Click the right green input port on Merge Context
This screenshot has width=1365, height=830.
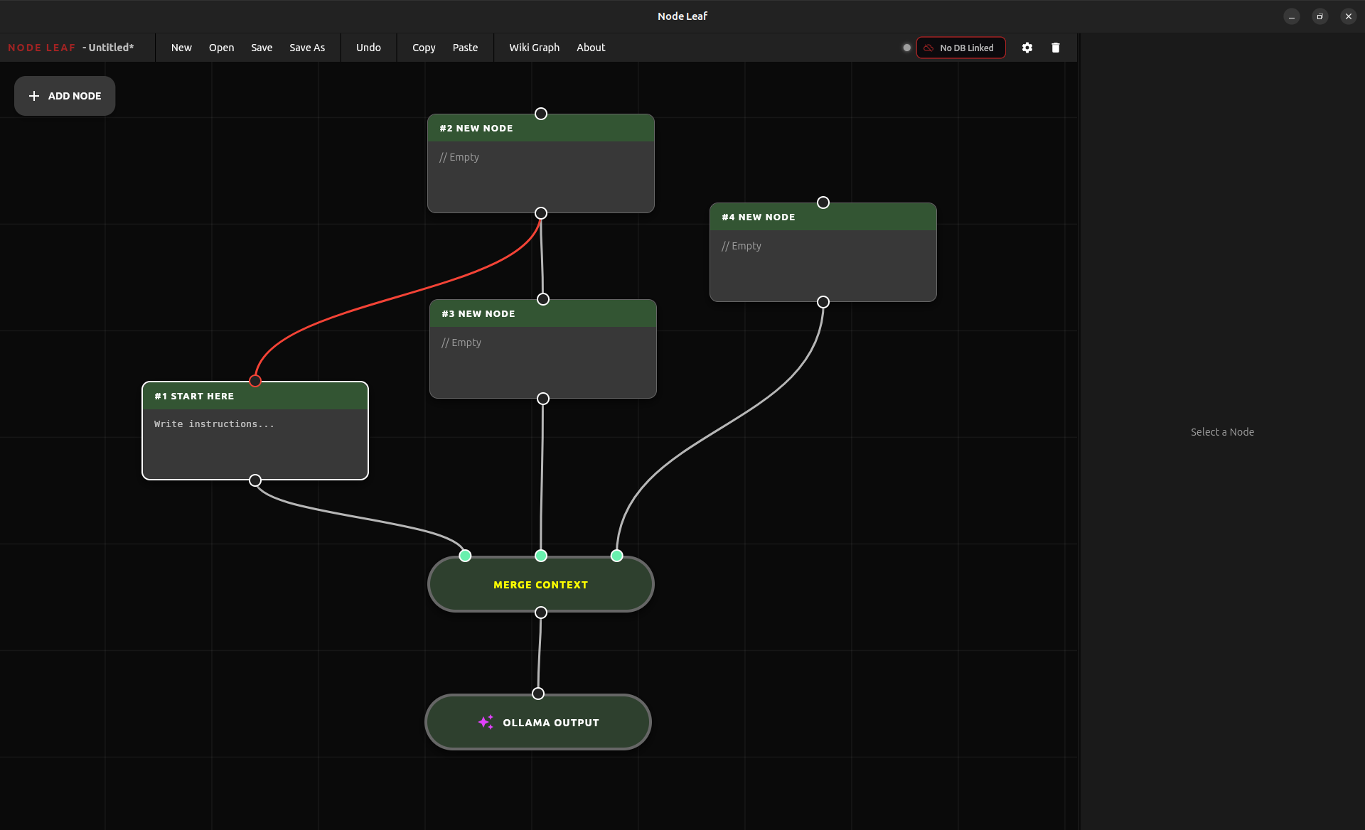617,556
